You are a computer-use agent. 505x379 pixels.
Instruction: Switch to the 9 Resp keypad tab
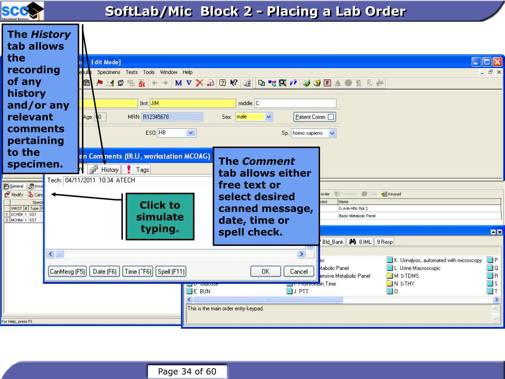click(385, 242)
